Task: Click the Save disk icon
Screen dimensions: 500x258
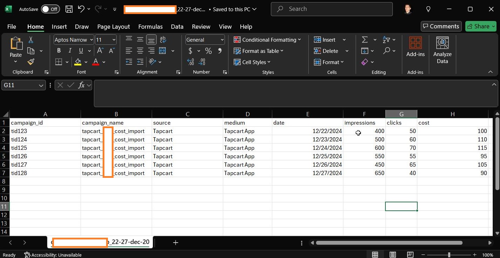Action: [69, 9]
